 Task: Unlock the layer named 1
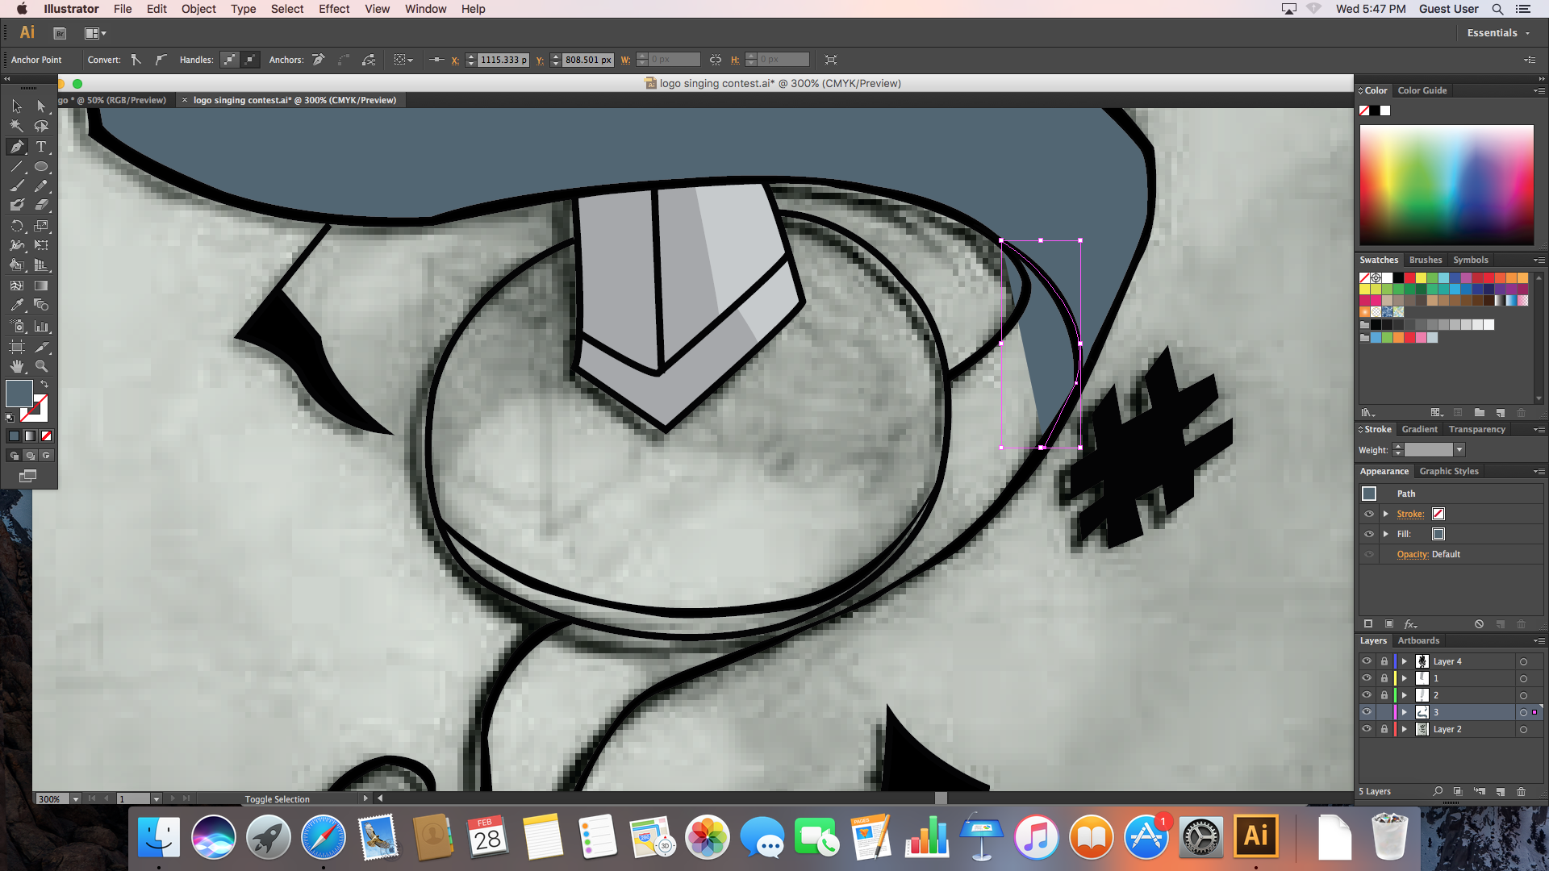1384,678
